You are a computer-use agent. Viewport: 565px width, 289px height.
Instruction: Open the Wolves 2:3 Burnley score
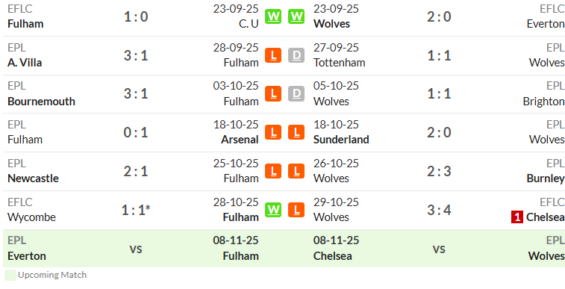click(439, 172)
